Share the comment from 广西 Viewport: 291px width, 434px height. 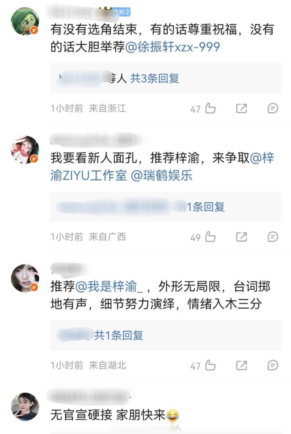click(241, 237)
